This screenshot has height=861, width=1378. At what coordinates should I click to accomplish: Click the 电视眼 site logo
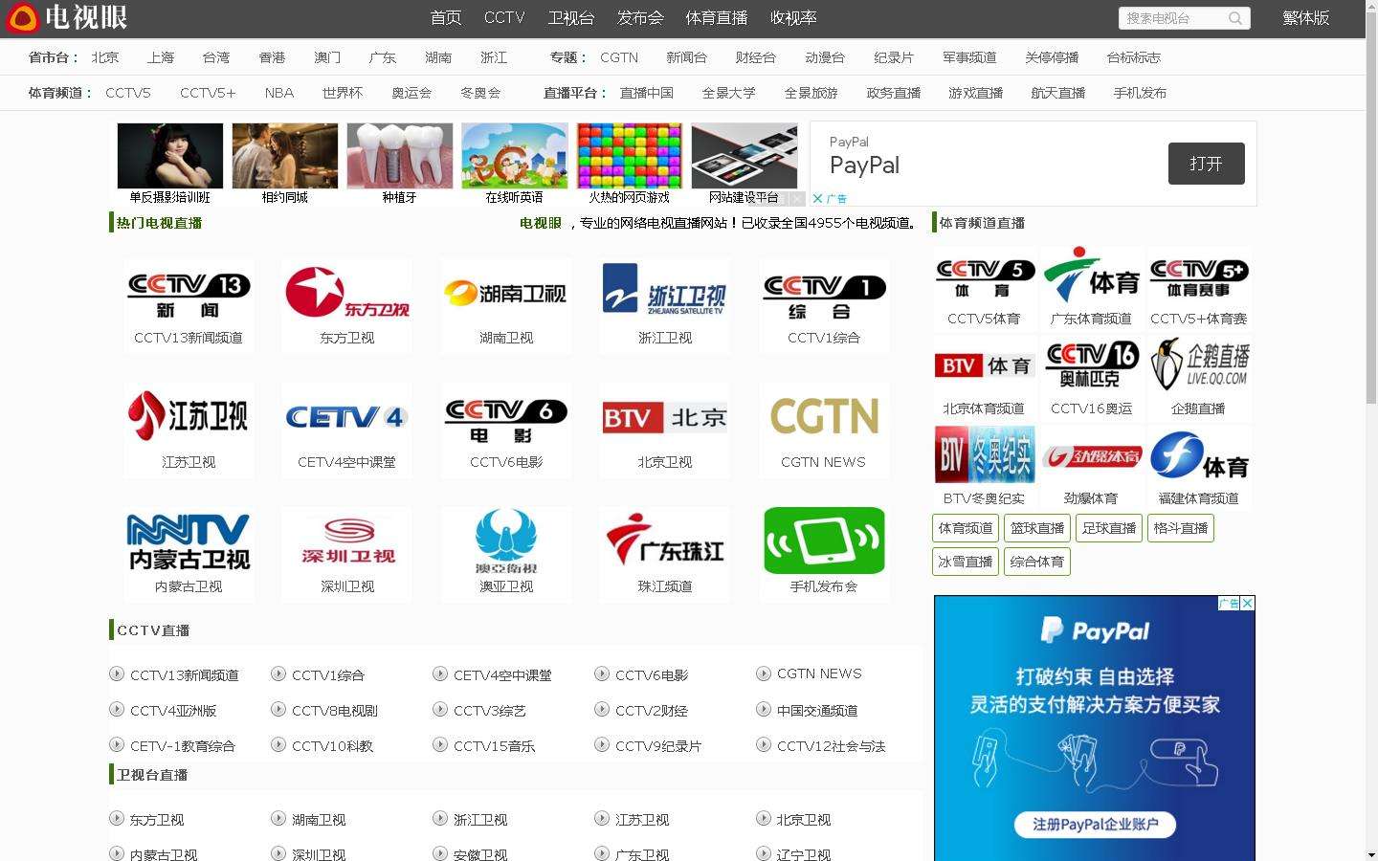pyautogui.click(x=67, y=18)
